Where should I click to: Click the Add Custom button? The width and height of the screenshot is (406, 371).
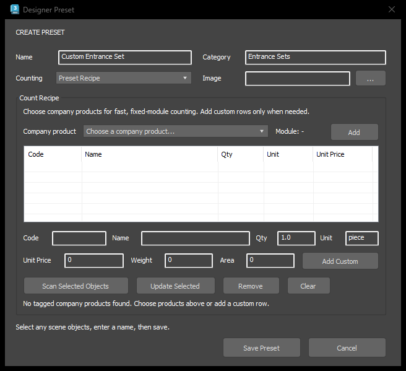(x=340, y=261)
